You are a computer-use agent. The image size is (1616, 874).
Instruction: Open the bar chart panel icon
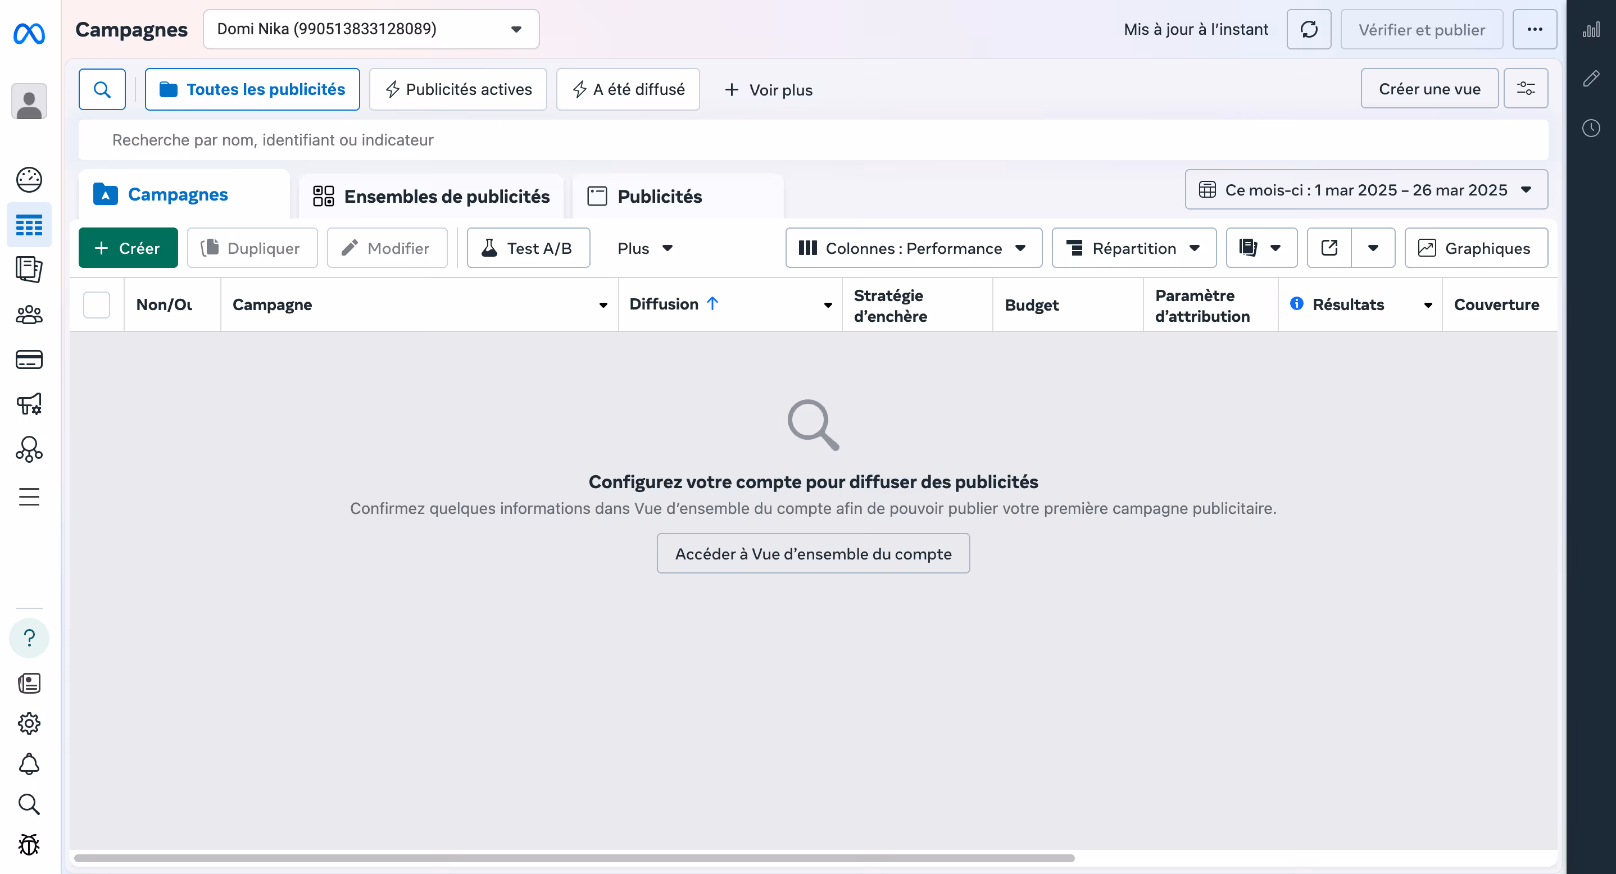click(1591, 29)
